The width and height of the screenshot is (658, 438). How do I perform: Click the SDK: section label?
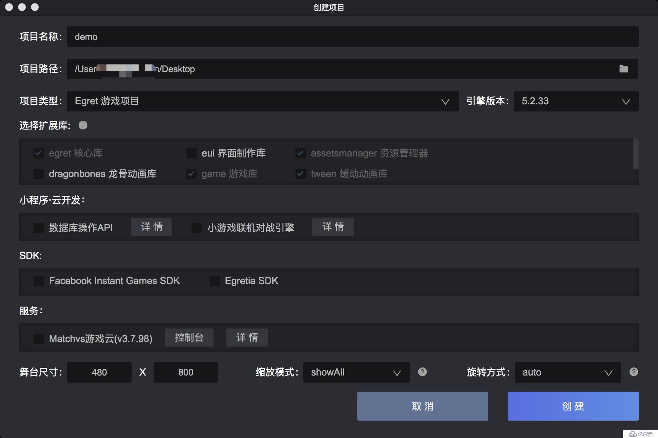pos(31,255)
